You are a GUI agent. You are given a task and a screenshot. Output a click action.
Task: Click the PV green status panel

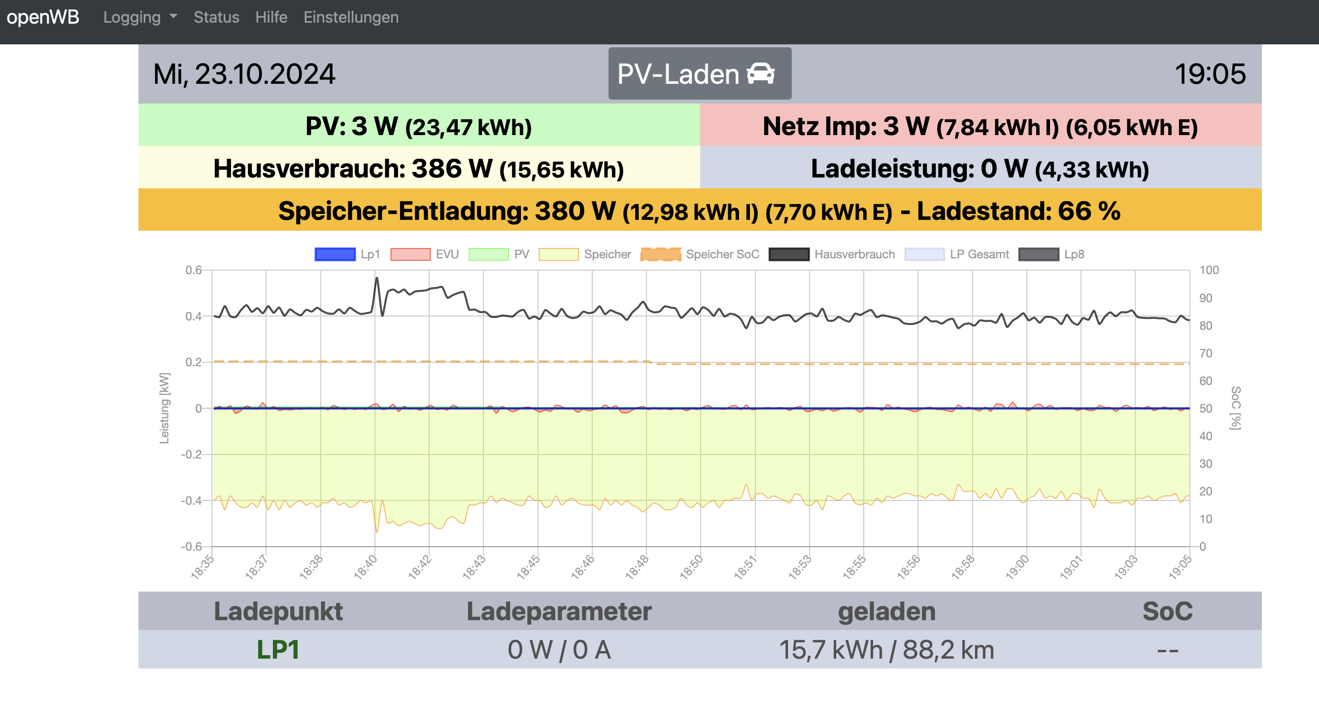(x=418, y=126)
